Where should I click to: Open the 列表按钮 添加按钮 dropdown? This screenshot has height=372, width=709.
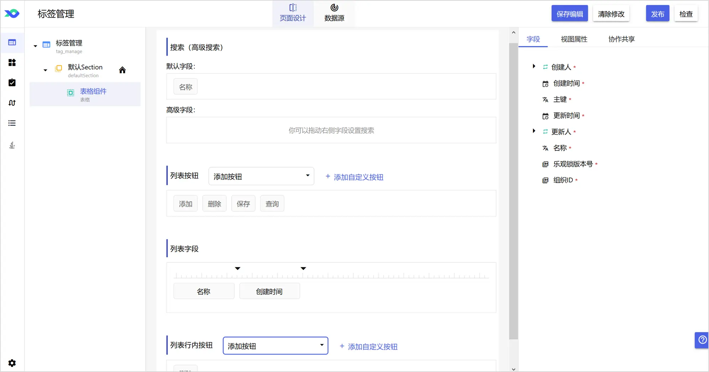click(261, 176)
